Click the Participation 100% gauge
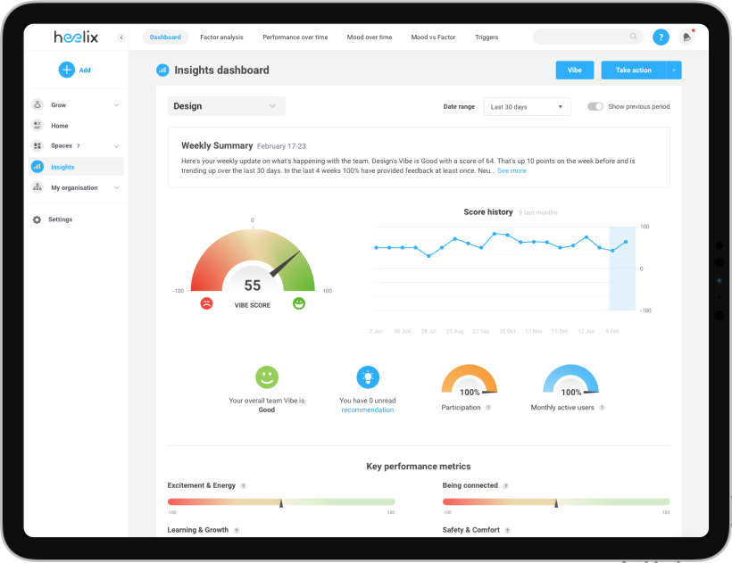This screenshot has width=732, height=563. (470, 380)
